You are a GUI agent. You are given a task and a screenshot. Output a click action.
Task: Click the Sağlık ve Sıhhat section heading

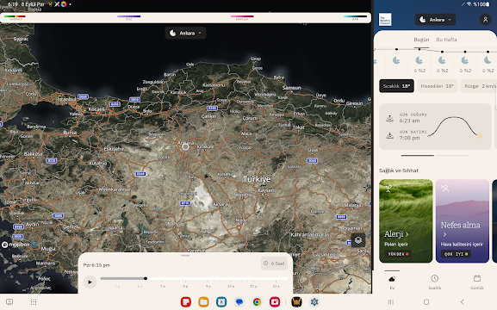tap(399, 170)
